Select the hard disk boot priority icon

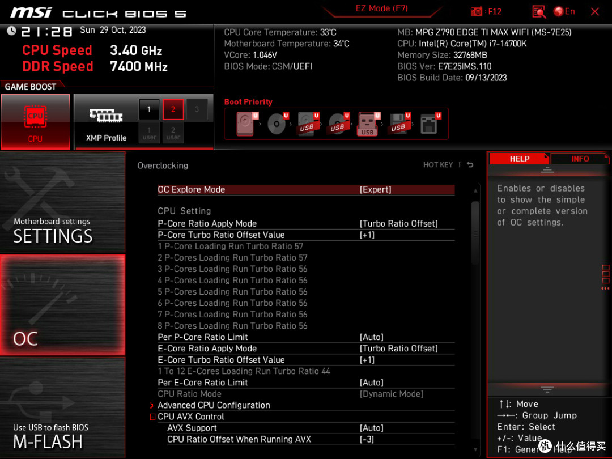(247, 124)
